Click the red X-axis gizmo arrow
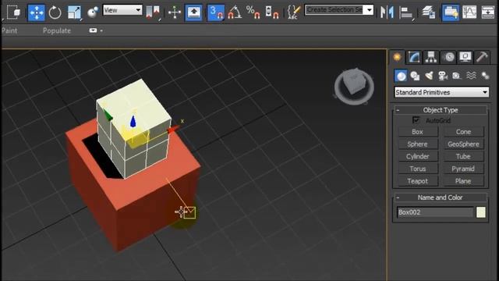The height and width of the screenshot is (281, 499). (173, 130)
